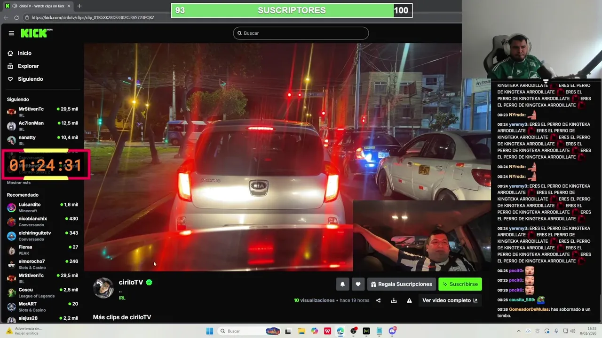Click the Windows taskbar Buscar box

tap(249, 331)
